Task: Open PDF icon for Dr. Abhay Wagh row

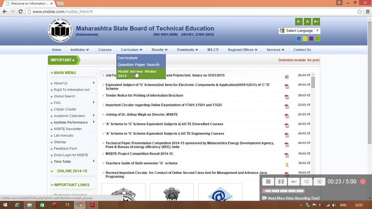Action: point(287,116)
